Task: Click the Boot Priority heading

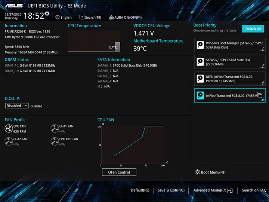Action: tap(205, 25)
